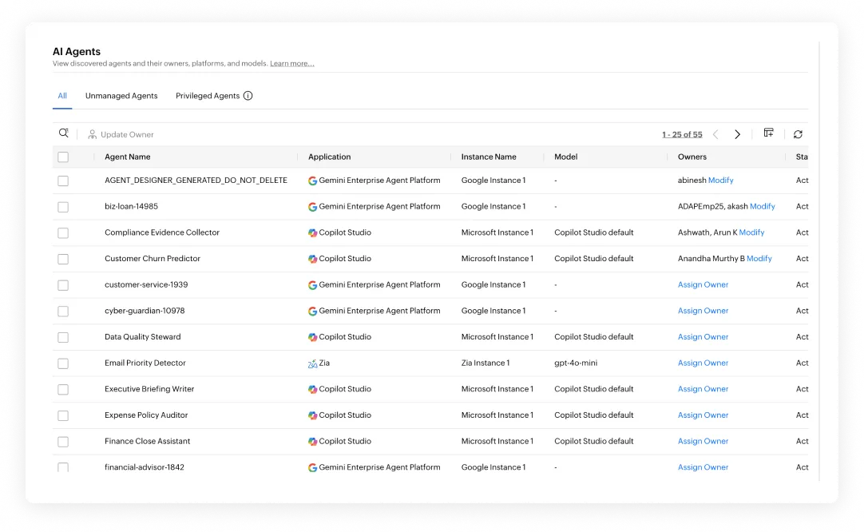Toggle the select-all checkbox in header

tap(63, 157)
